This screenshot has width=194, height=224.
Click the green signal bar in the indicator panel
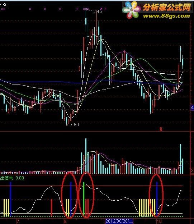(x=84, y=199)
